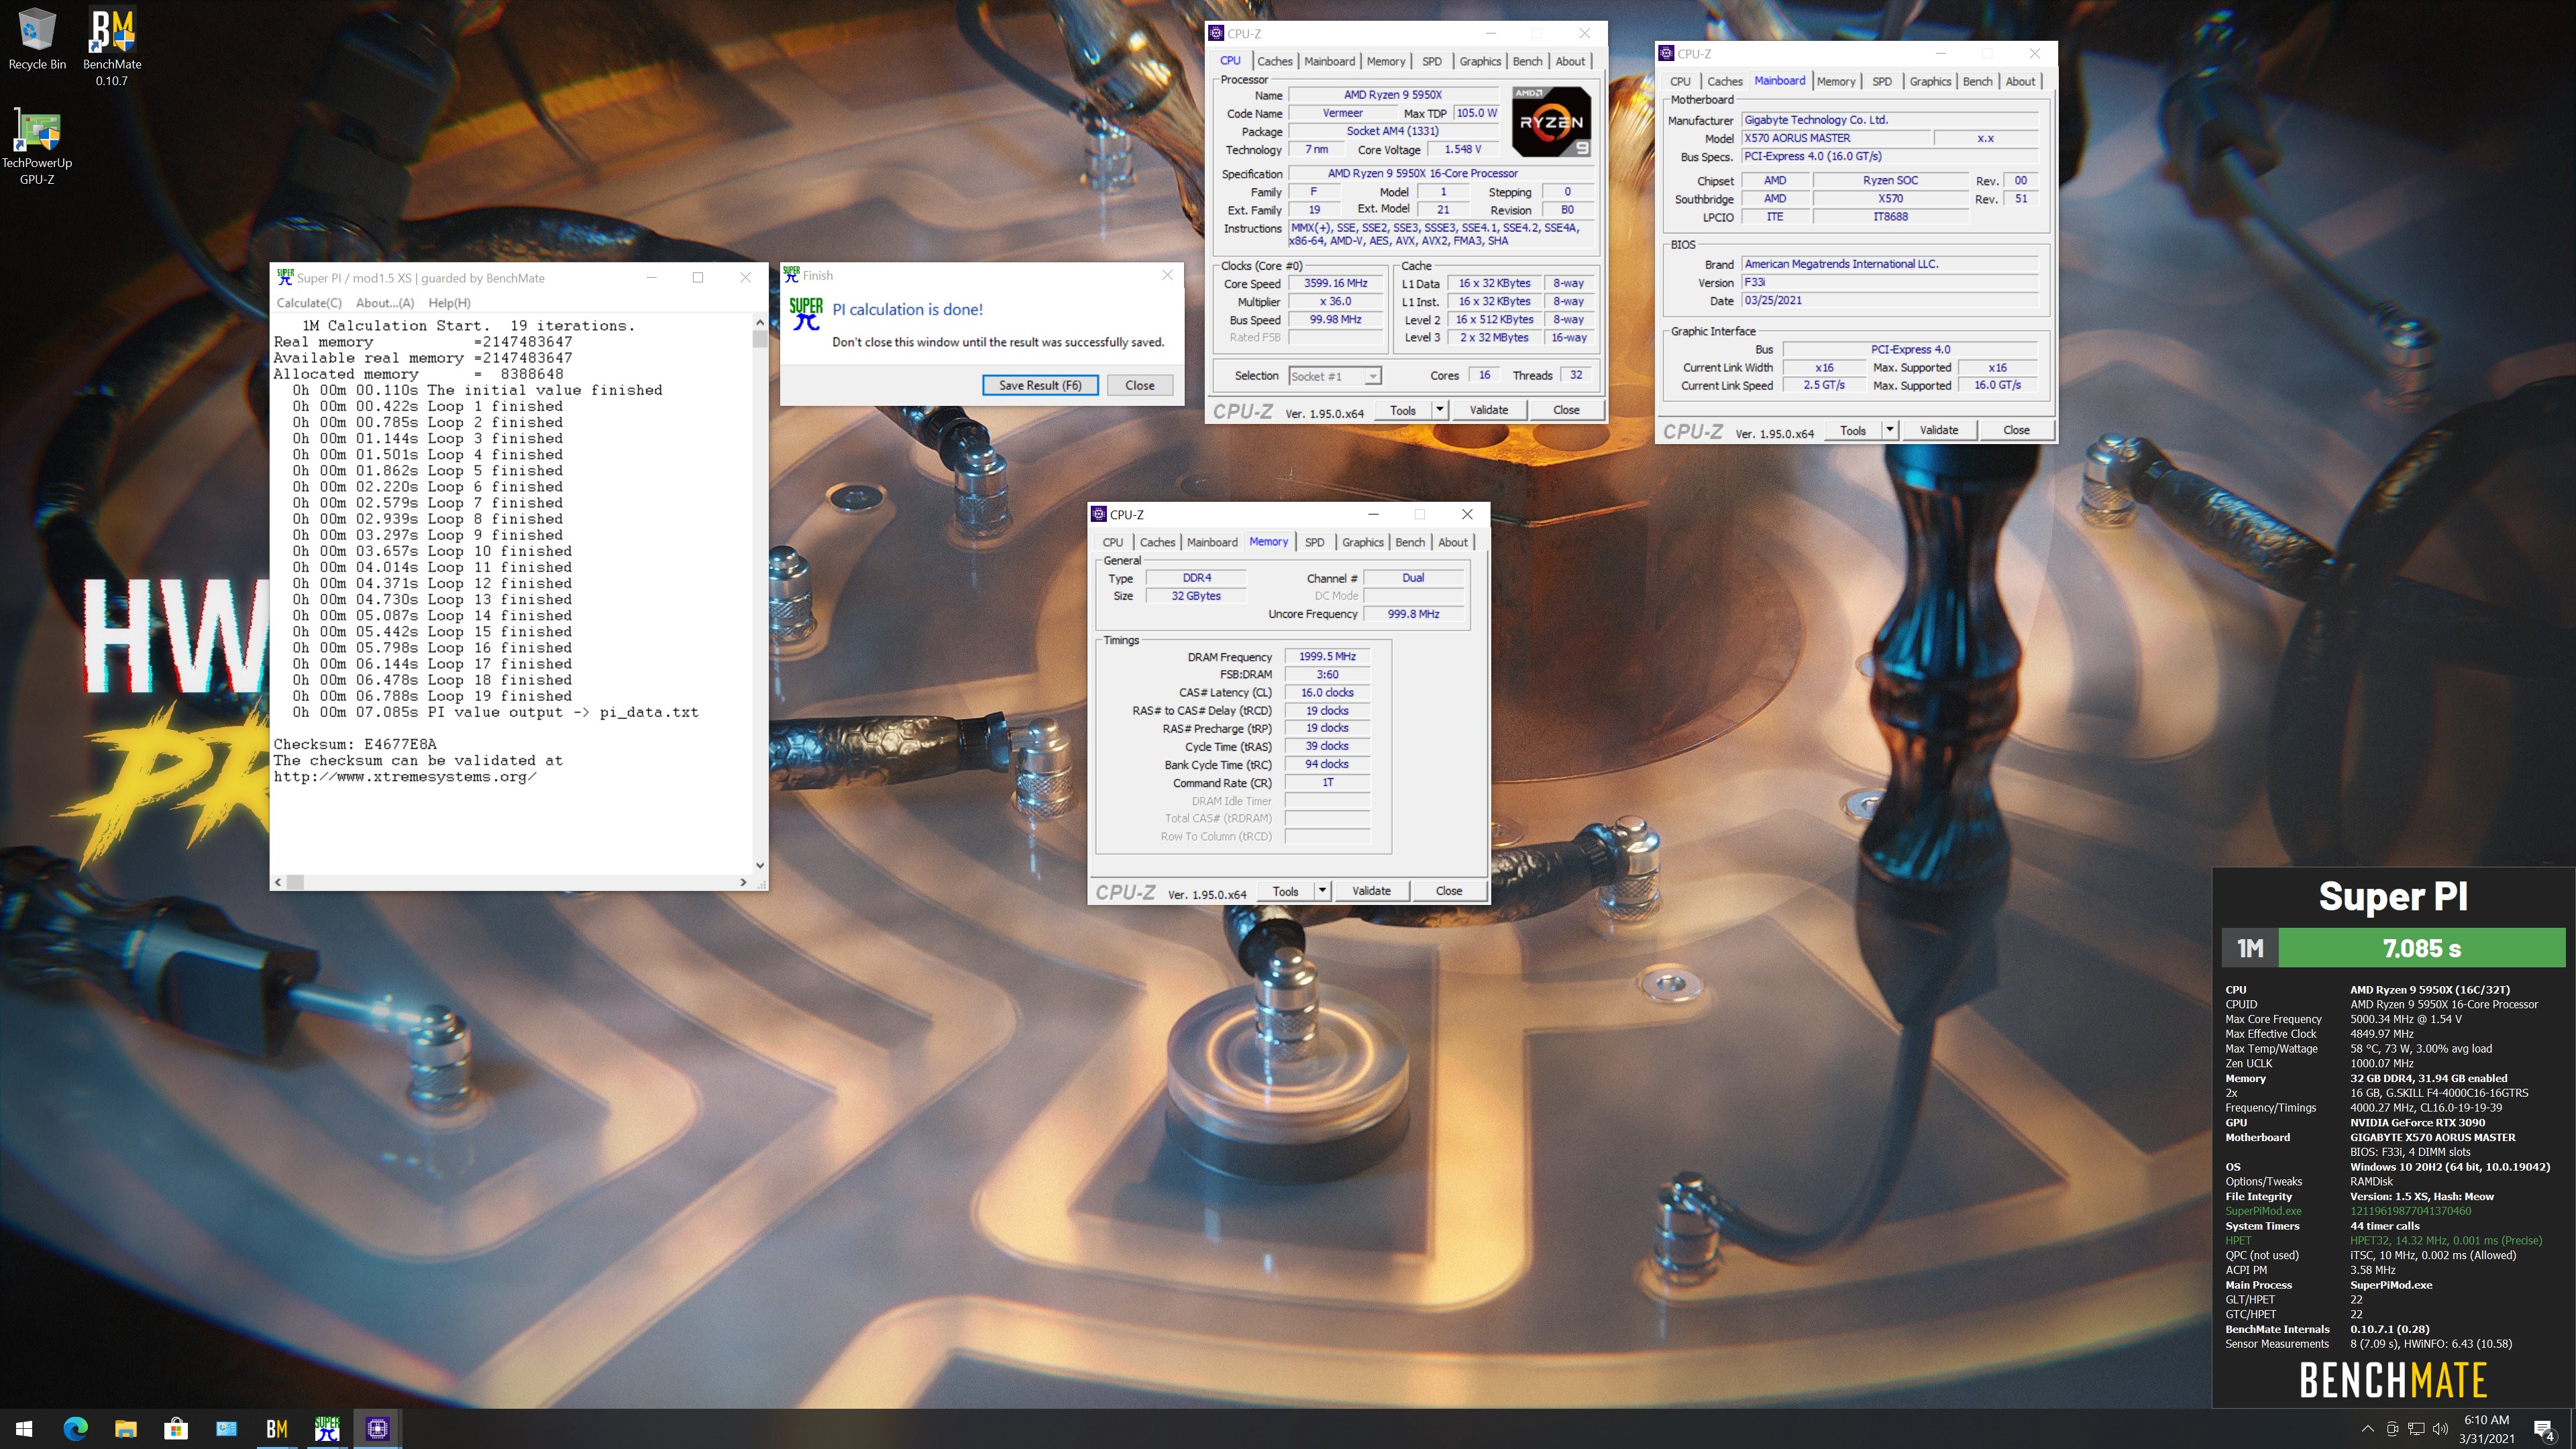Open the About...(A) menu in Super PI
Screen dimensions: 2576x1449
385,303
